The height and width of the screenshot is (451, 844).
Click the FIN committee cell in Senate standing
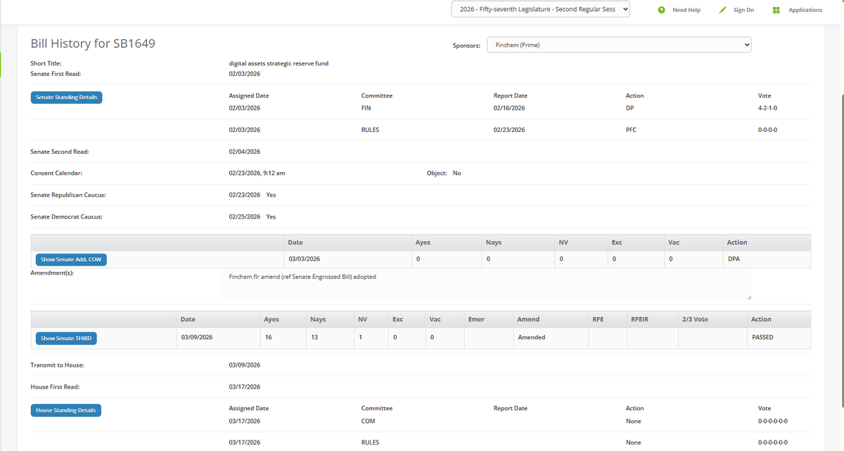tap(366, 108)
